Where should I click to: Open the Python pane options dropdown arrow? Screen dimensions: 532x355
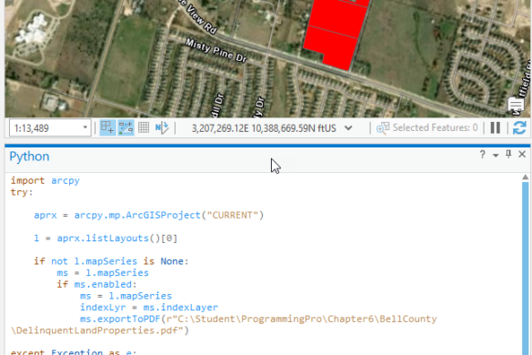pos(496,156)
